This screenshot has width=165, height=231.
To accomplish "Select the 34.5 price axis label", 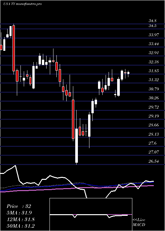I will pos(152,26).
